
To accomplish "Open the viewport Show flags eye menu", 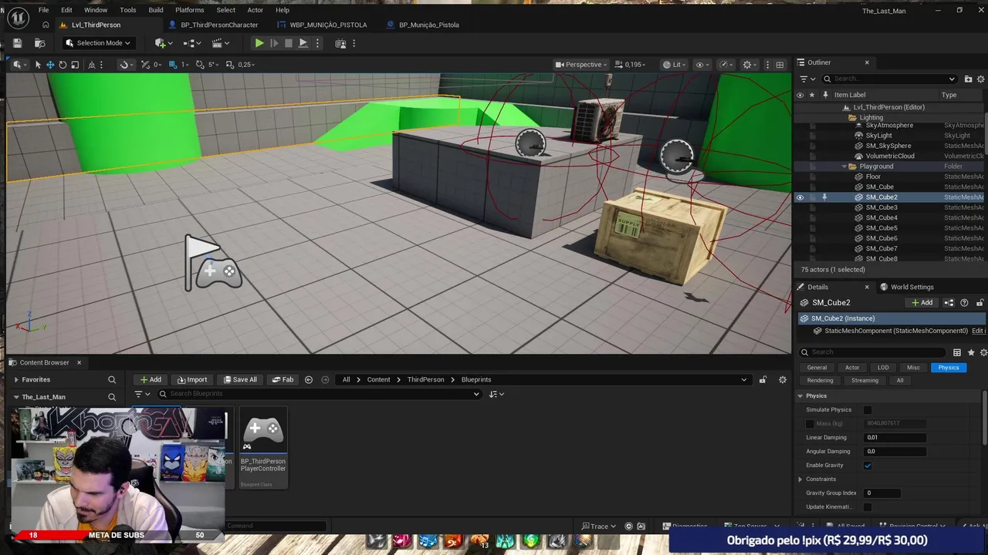I will click(x=702, y=65).
